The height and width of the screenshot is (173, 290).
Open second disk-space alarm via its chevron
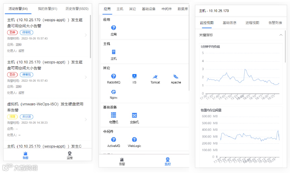(x=86, y=77)
